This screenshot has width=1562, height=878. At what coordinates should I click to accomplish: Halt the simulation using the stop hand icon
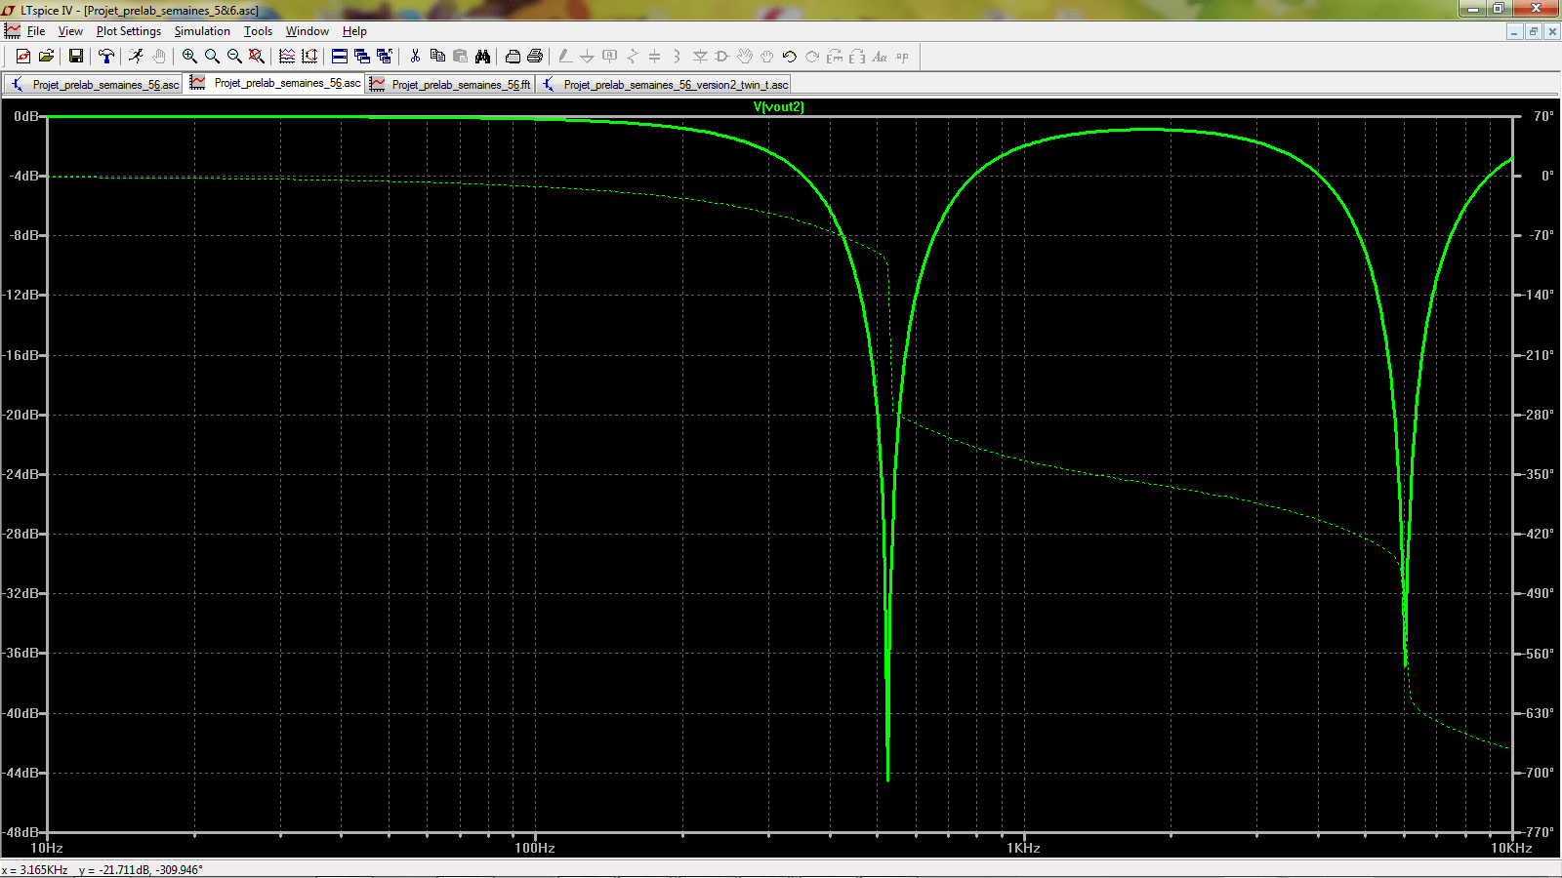159,56
